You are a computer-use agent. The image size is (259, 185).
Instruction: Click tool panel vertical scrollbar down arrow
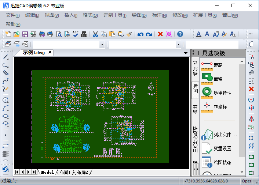tap(242, 171)
